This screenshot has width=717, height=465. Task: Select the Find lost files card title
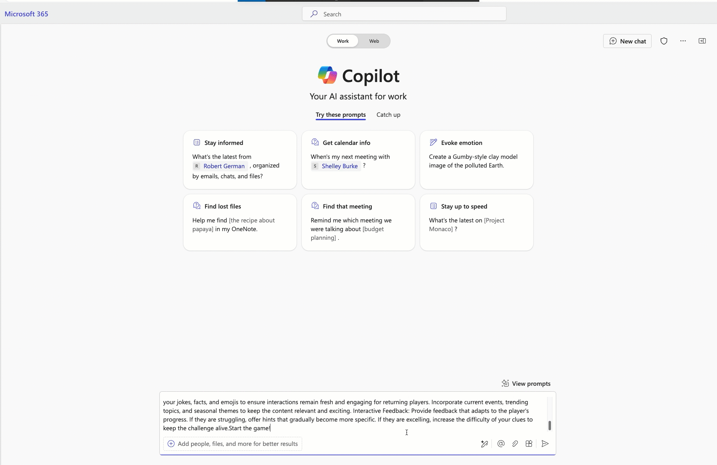223,206
